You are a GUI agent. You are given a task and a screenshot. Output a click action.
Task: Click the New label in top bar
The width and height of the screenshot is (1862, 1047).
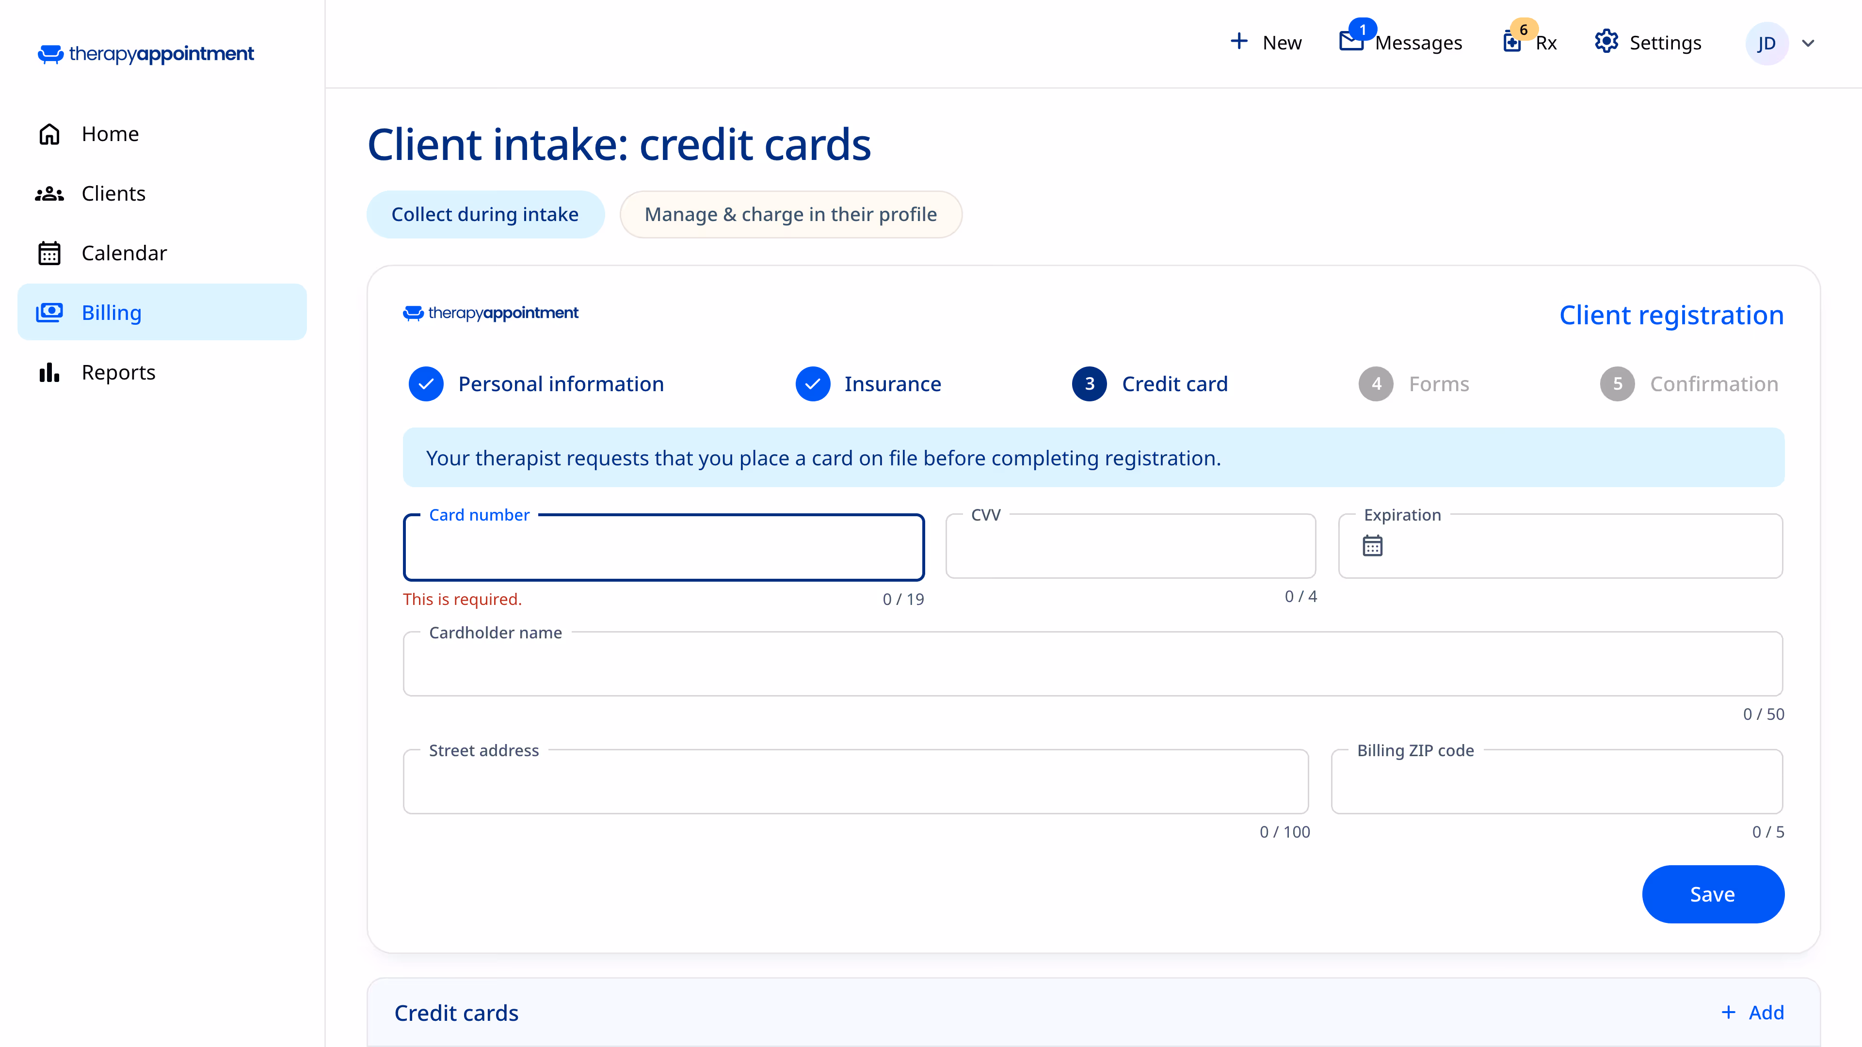(1282, 43)
